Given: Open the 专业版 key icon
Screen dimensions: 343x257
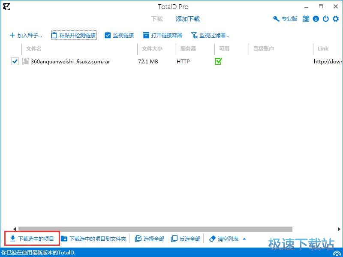Looking at the screenshot, I should tap(276, 19).
